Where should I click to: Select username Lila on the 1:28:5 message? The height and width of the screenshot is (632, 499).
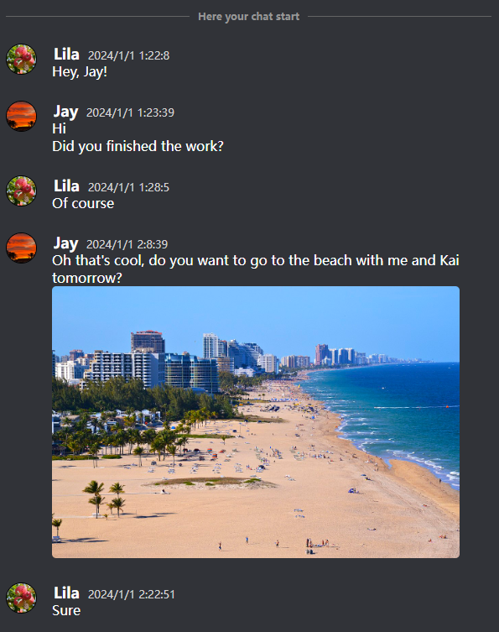[66, 186]
